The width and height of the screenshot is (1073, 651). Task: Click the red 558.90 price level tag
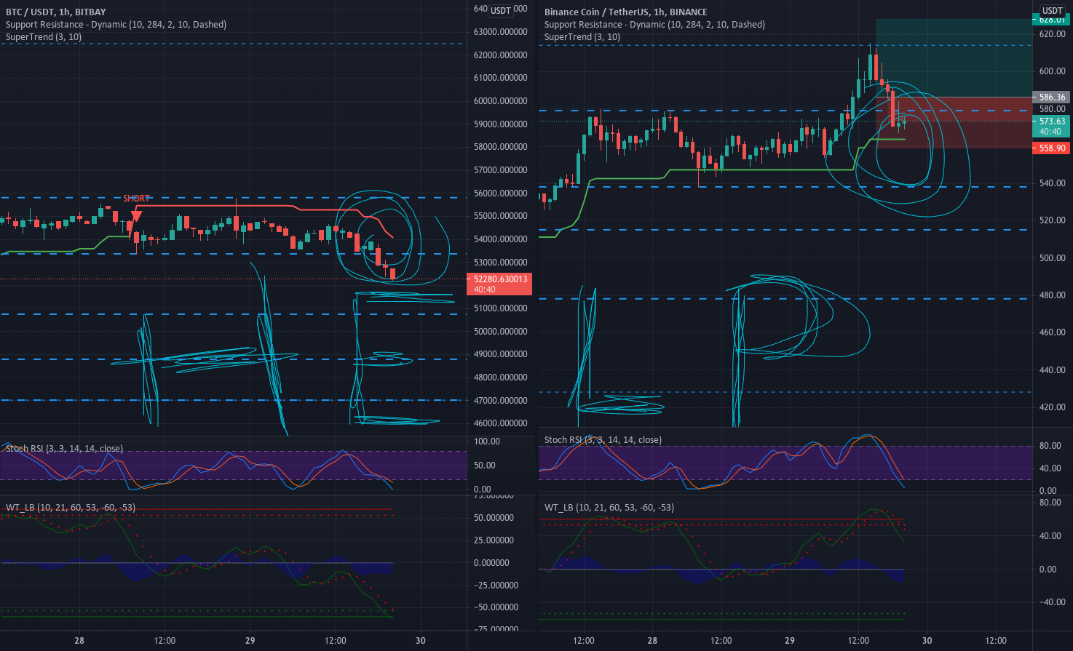[1052, 148]
